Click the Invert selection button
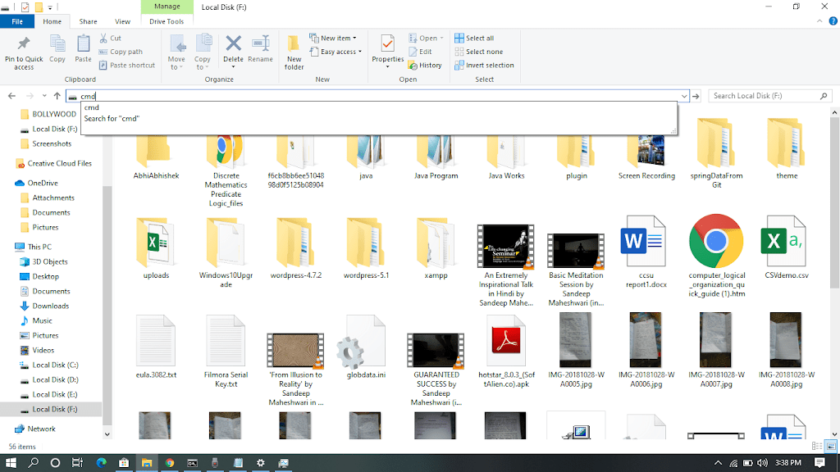 (489, 66)
